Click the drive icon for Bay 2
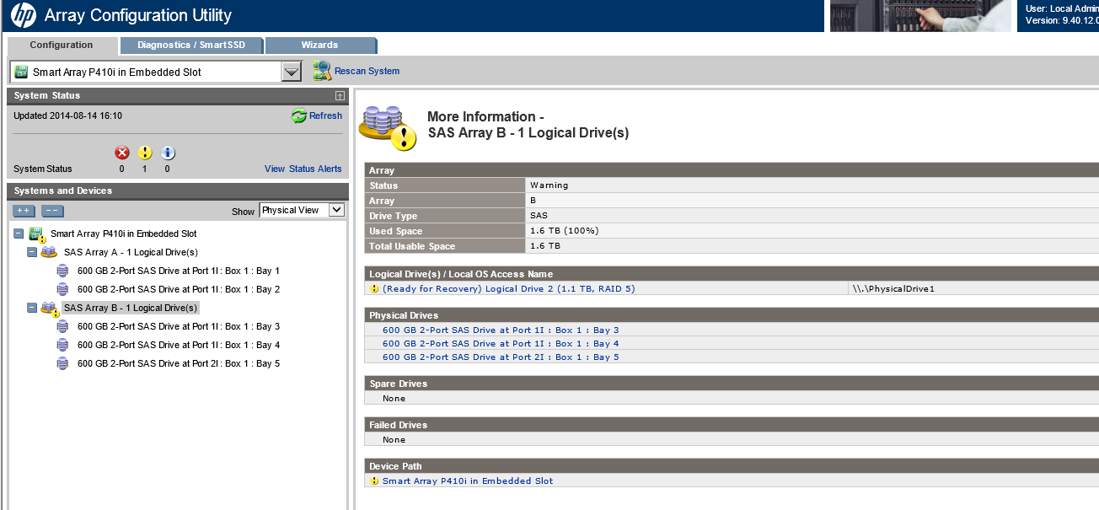1099x510 pixels. (x=62, y=289)
